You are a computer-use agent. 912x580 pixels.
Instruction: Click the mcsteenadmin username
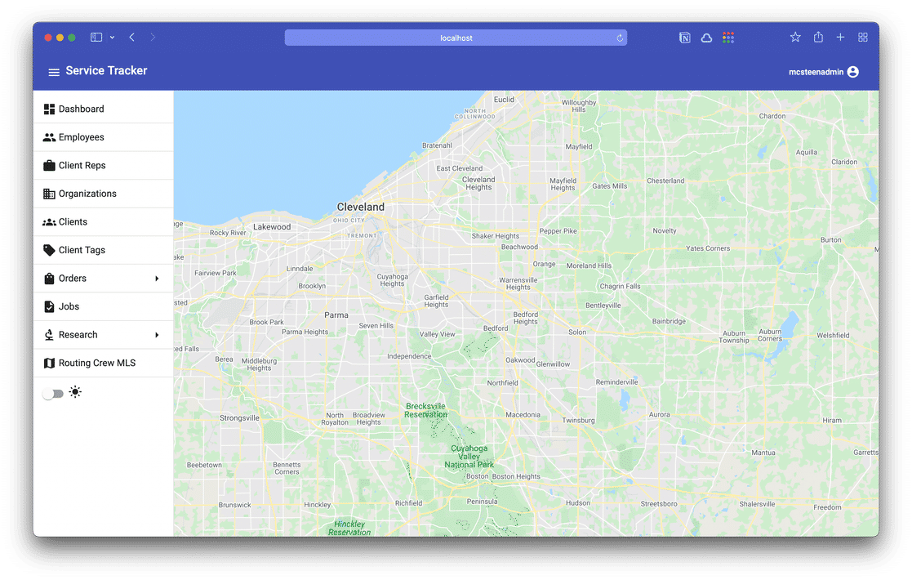click(x=816, y=72)
